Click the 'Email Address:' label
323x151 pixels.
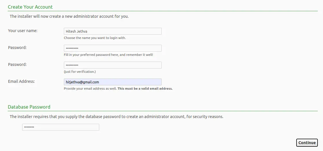[21, 81]
